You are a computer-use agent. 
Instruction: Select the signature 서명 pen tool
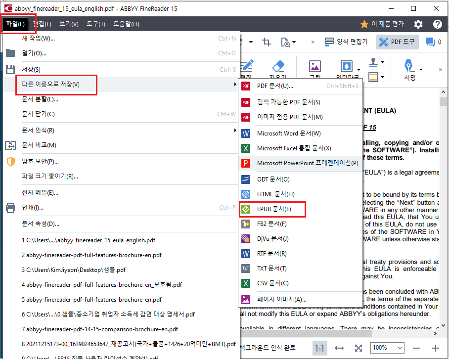pos(409,70)
